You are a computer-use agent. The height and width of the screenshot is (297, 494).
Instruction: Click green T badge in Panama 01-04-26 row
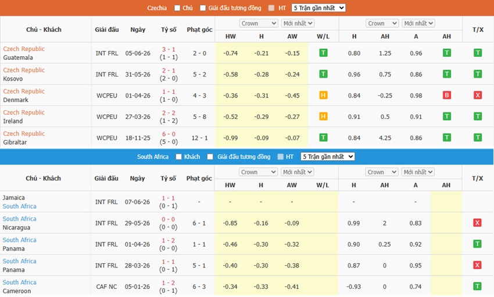477,244
